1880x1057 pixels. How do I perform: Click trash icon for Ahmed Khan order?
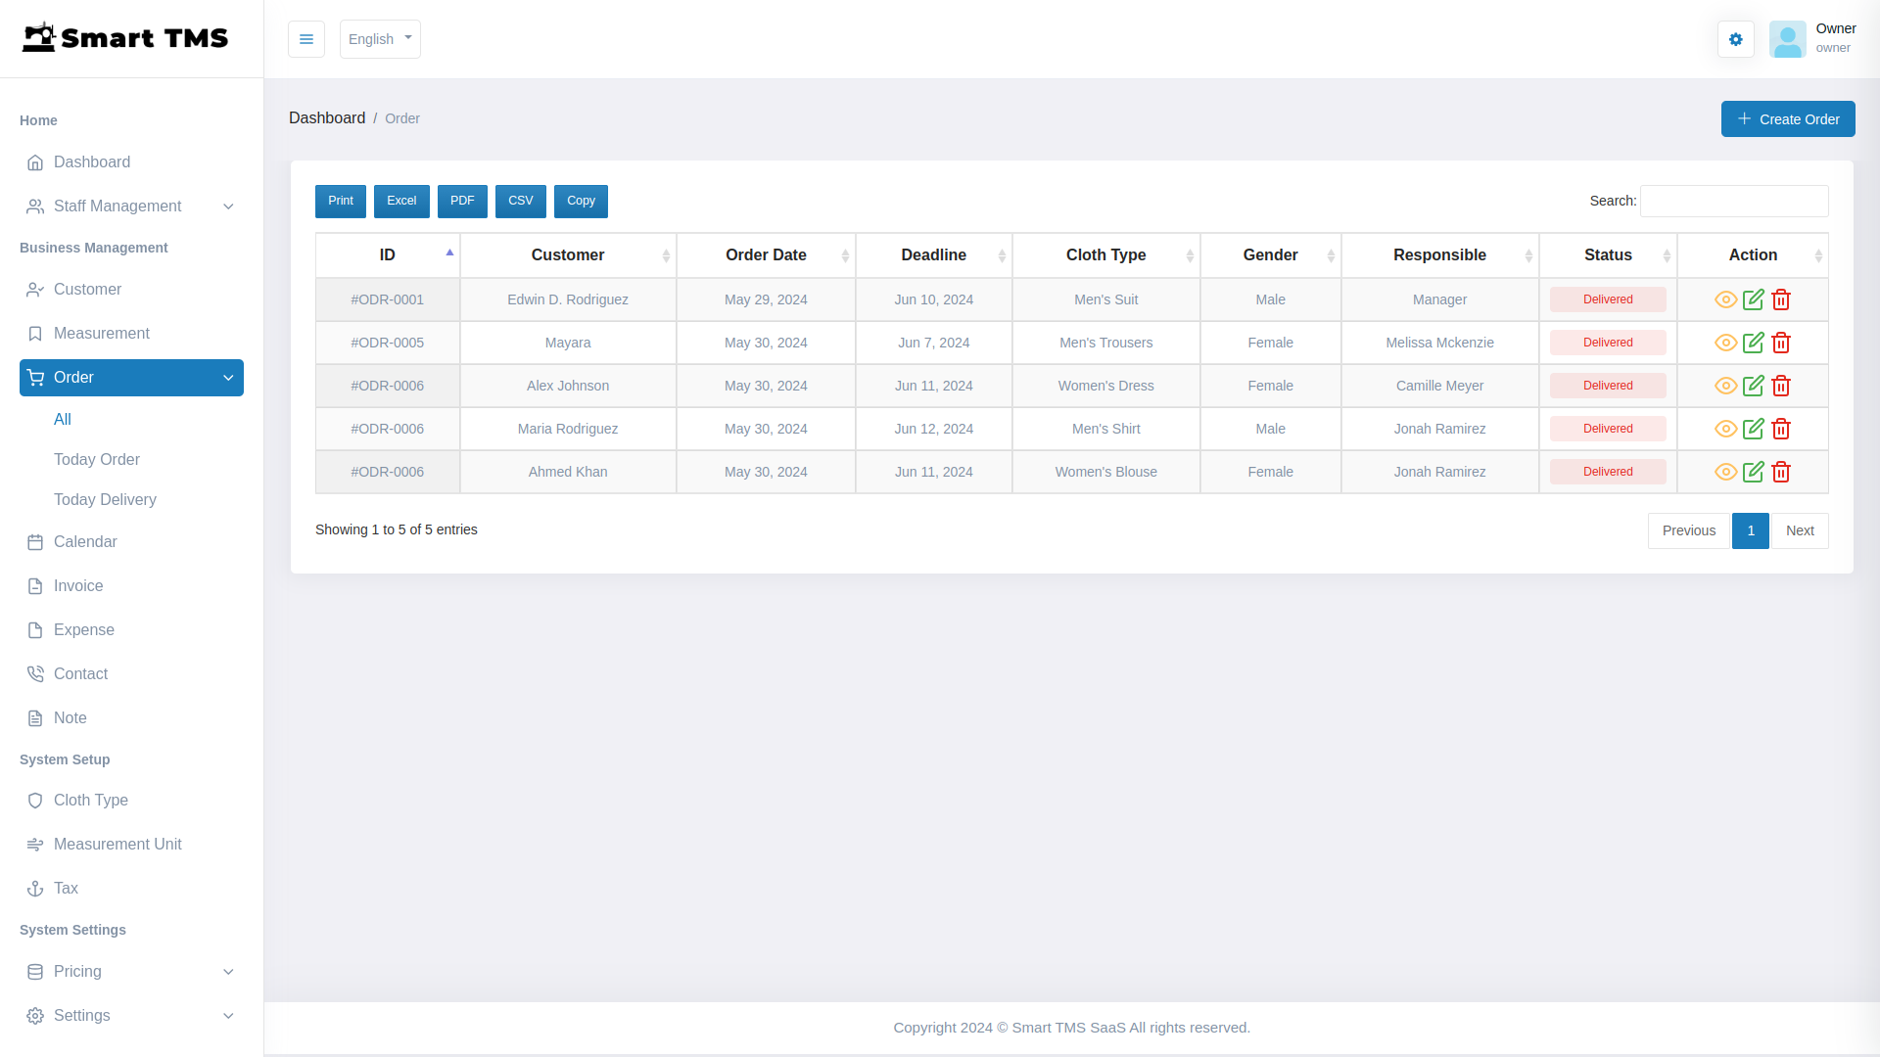click(x=1781, y=472)
